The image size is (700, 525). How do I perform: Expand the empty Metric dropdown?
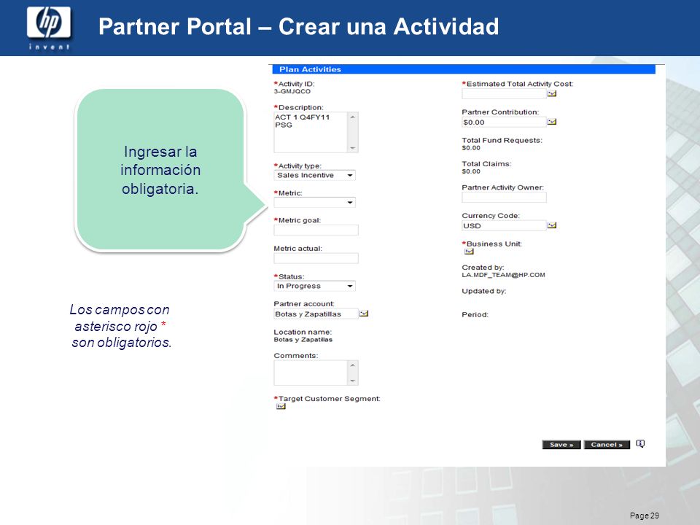point(351,203)
